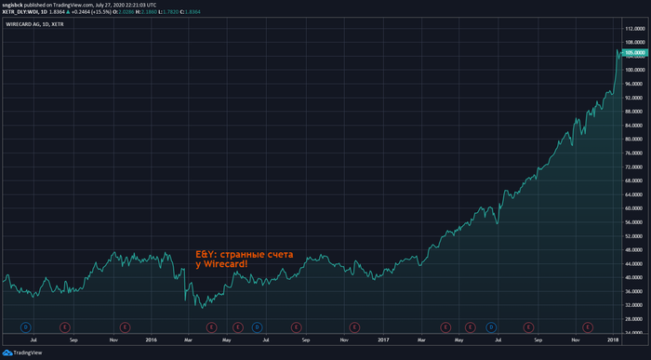Click the dividend marker before Jul 2016

tap(257, 327)
